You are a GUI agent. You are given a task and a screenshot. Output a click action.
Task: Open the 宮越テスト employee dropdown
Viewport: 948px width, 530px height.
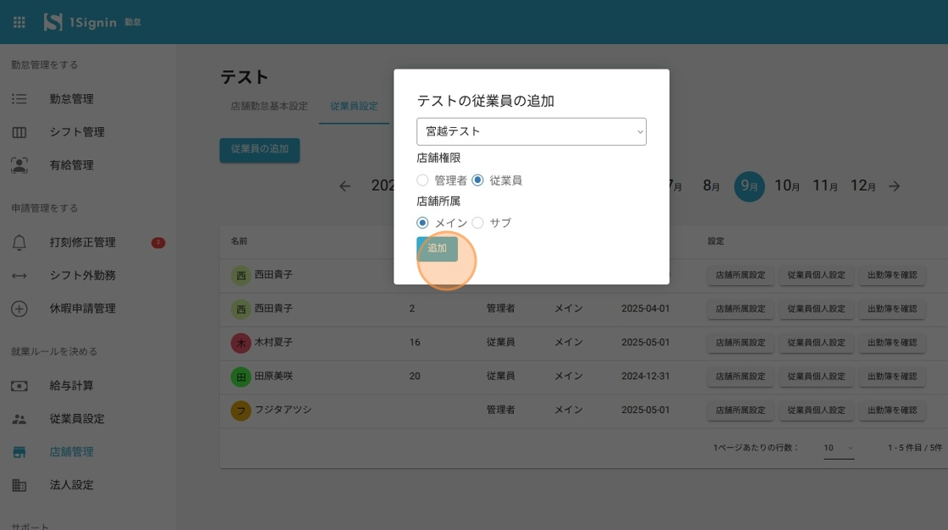(532, 131)
